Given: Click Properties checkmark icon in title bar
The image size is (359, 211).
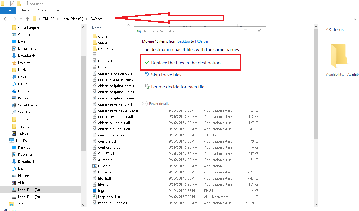Looking at the screenshot, I should pos(12,4).
